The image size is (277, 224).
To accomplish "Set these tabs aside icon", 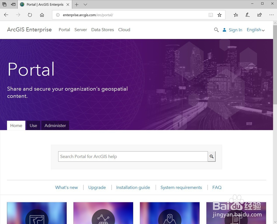I will (x=13, y=4).
